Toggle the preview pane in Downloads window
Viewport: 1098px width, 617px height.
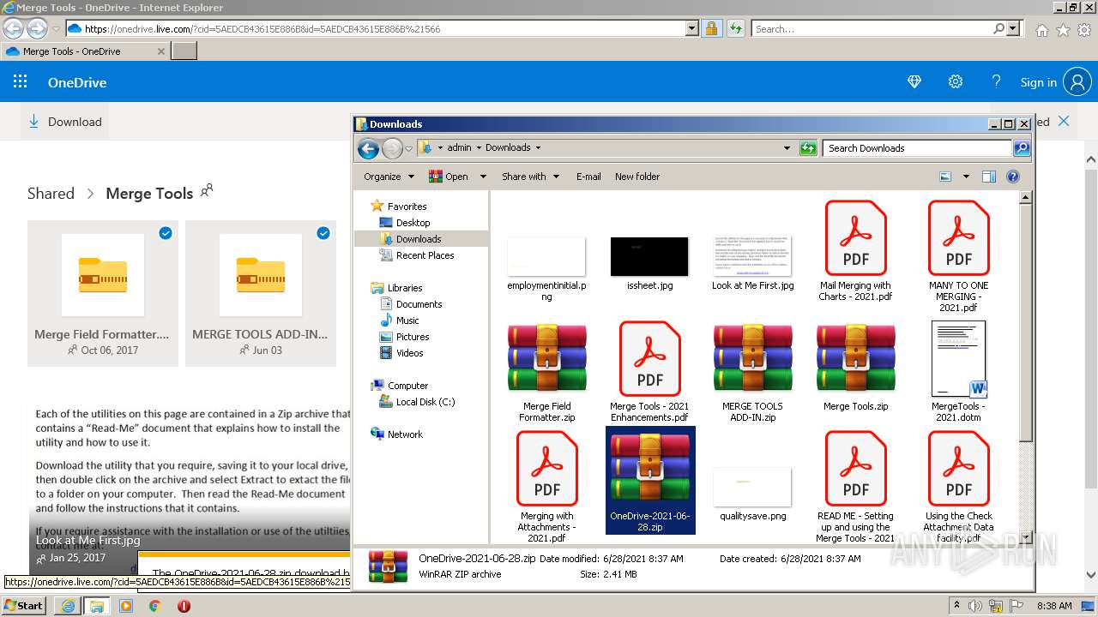(x=988, y=177)
